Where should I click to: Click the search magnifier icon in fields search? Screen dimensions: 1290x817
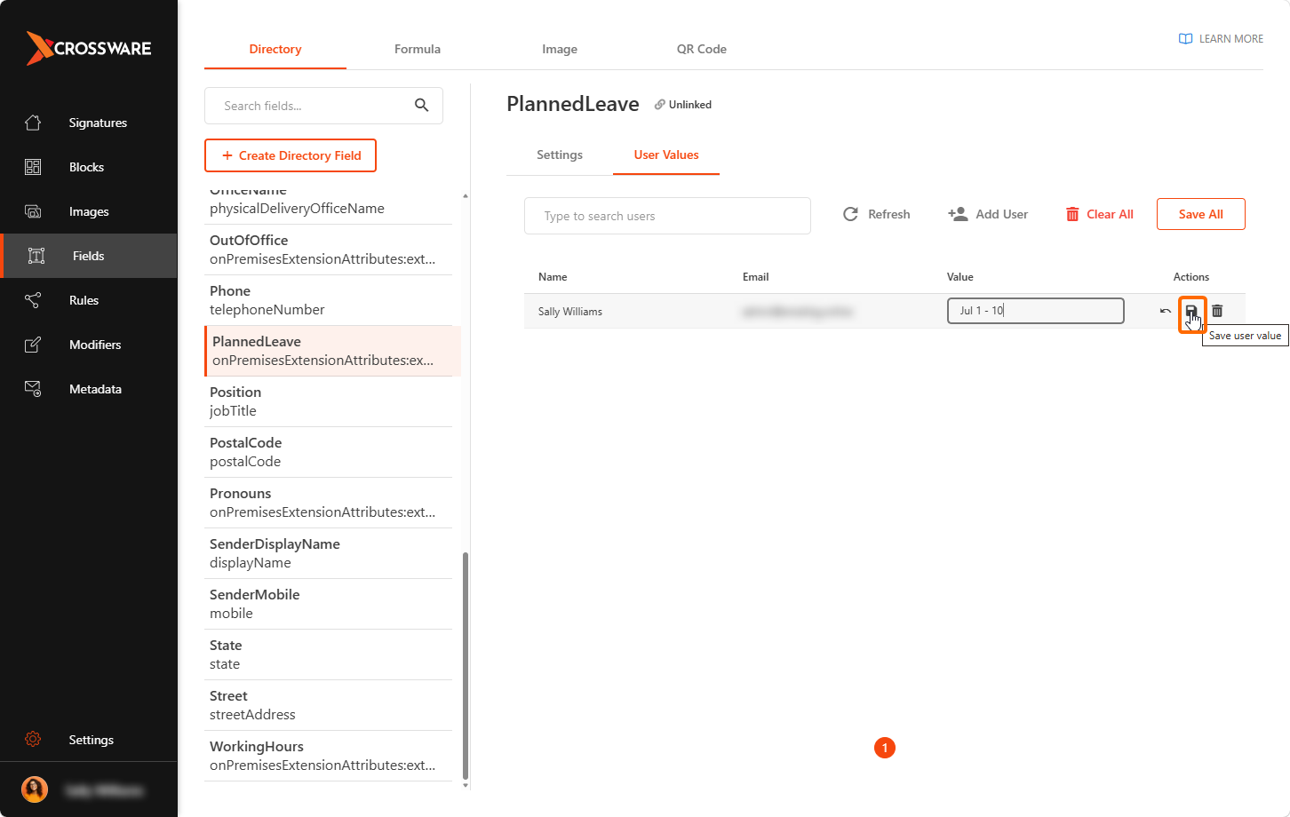422,106
